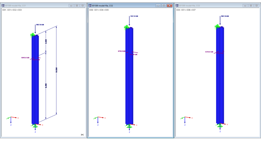Click the 2.050 dimension value in CO1 window
261x141 pixels.
pos(46,42)
